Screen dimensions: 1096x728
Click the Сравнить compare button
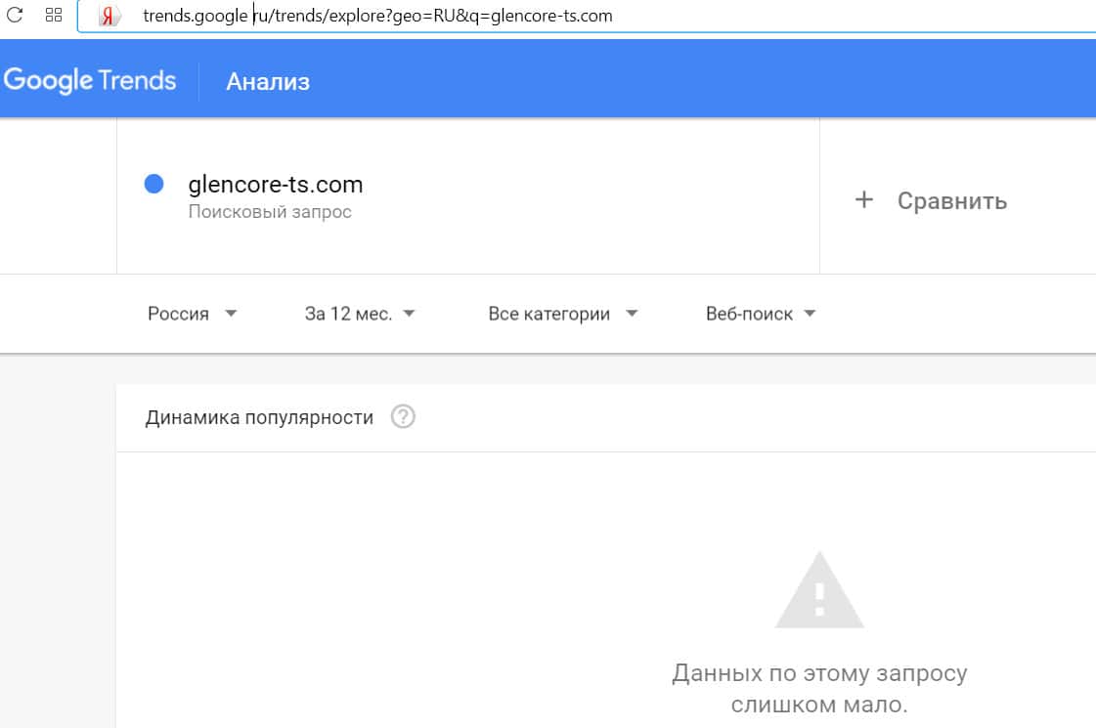point(951,201)
